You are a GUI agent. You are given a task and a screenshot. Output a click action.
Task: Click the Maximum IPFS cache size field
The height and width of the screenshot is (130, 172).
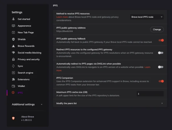[x=150, y=94]
